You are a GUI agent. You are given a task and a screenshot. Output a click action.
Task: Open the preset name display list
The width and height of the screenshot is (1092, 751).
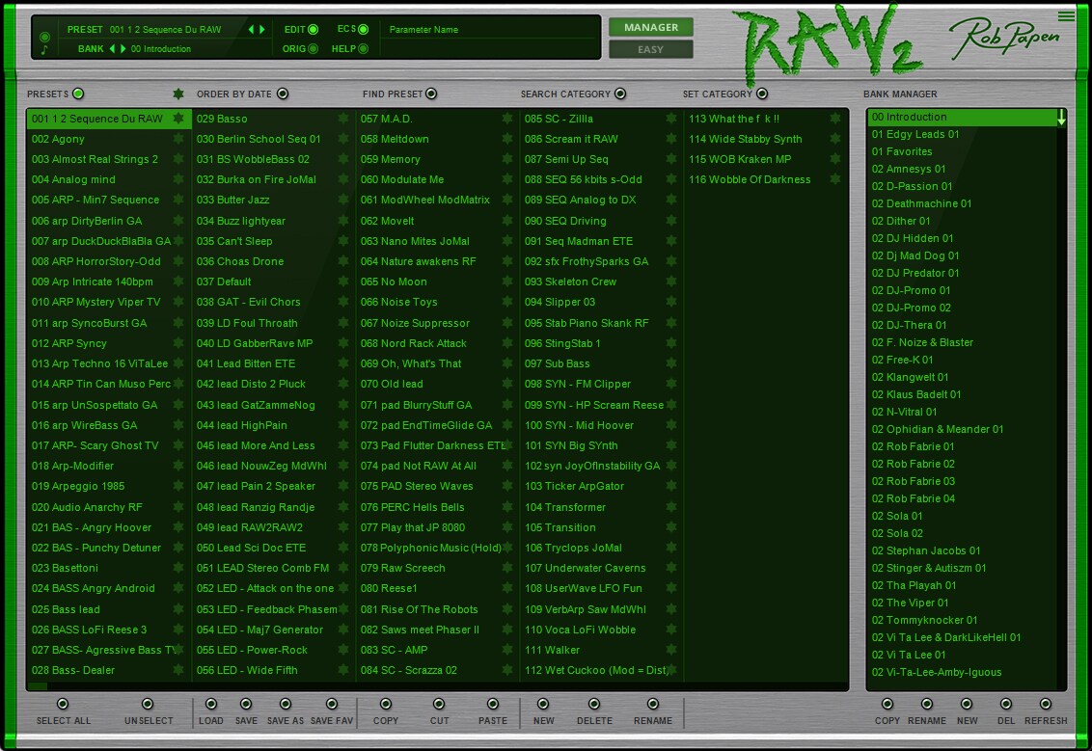[x=165, y=29]
